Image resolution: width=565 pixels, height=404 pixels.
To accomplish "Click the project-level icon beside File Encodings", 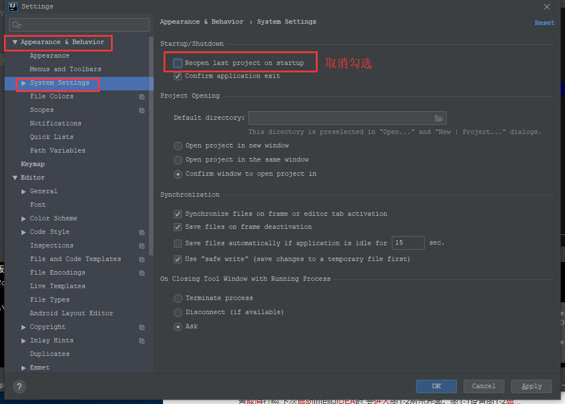I will tap(142, 273).
